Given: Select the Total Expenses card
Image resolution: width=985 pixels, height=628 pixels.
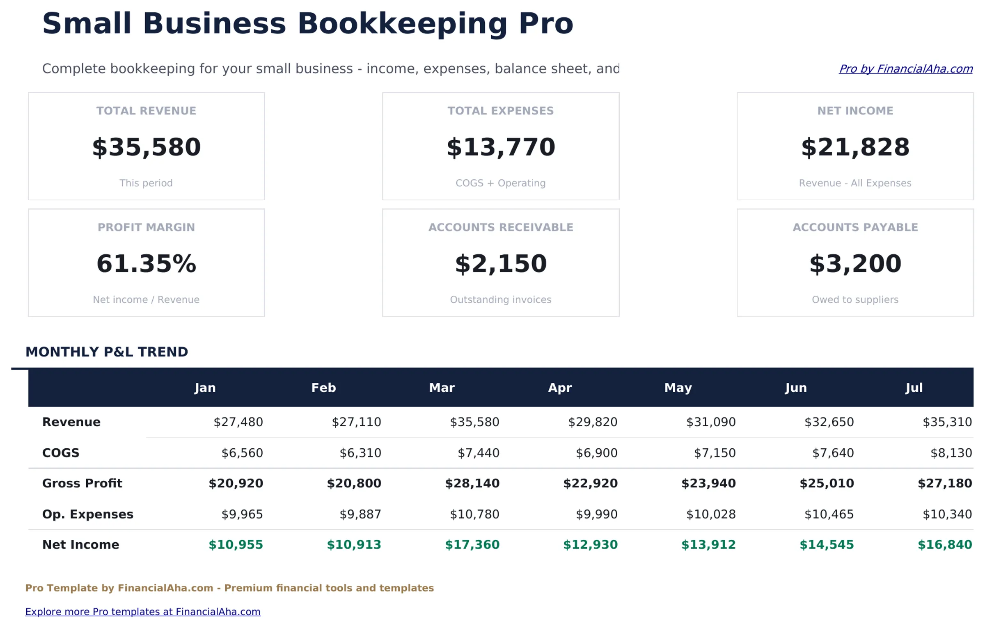Looking at the screenshot, I should pyautogui.click(x=501, y=146).
